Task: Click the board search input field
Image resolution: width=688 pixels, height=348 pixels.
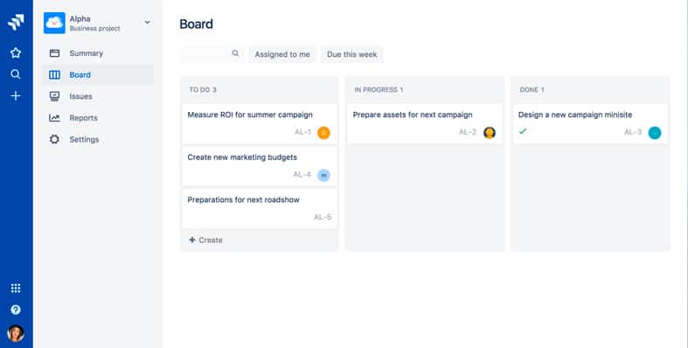Action: pos(212,54)
